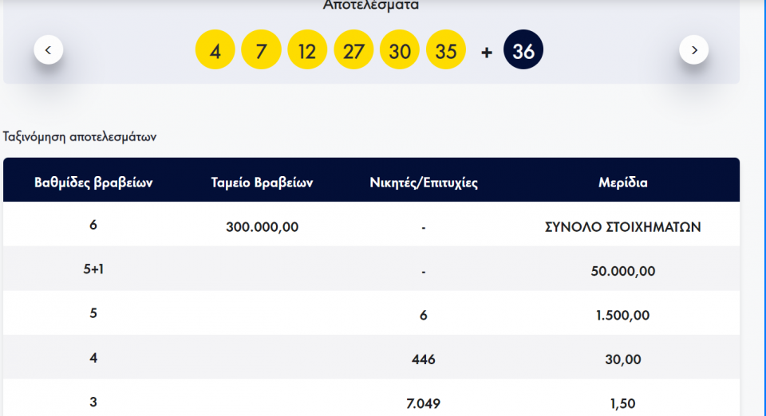Image resolution: width=766 pixels, height=416 pixels.
Task: Click the next draw arrow
Action: 693,50
